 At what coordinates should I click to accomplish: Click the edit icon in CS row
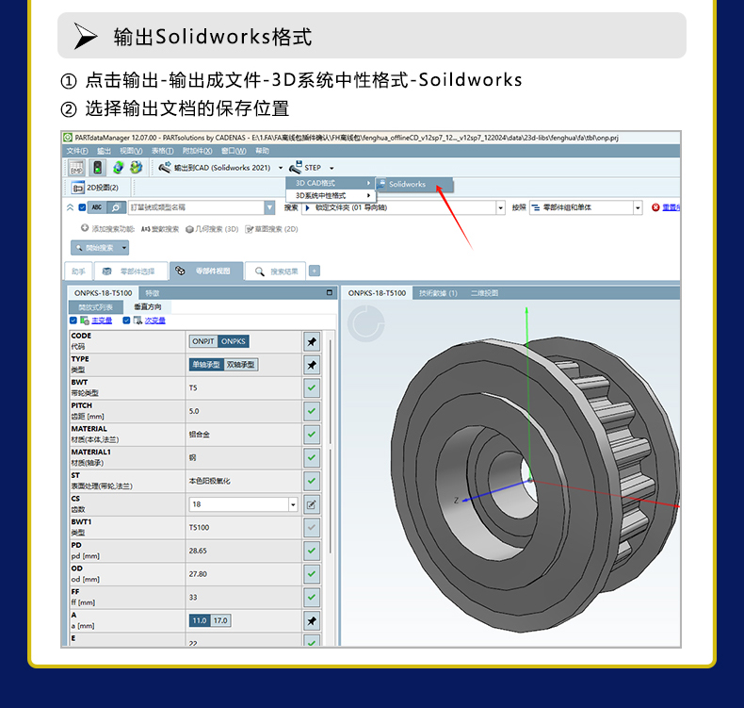[x=312, y=504]
